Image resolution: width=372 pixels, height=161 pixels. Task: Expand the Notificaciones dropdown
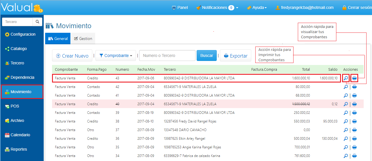pos(217,8)
